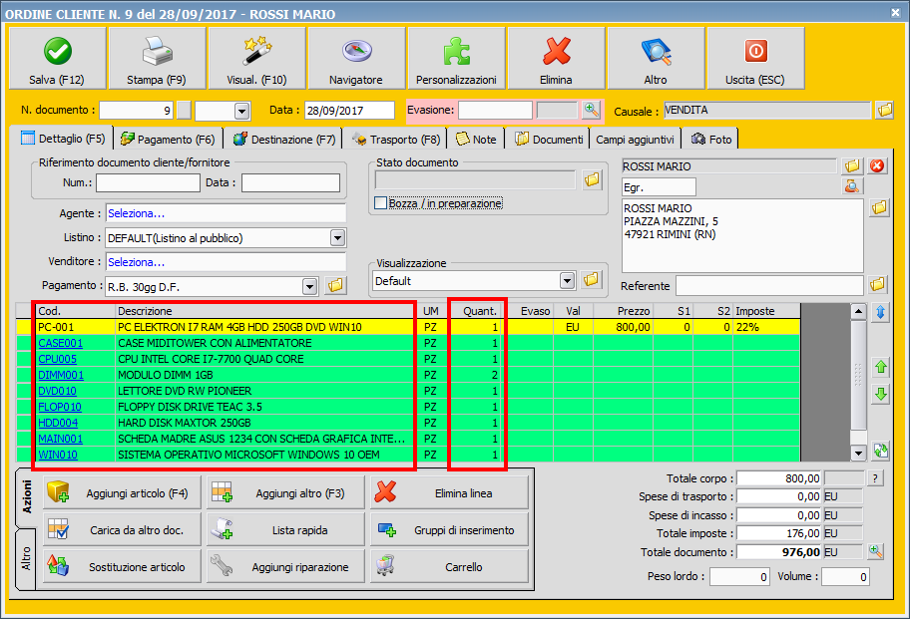Click the magnifier icon next to Evasione
Screen dimensions: 910x619
(591, 110)
